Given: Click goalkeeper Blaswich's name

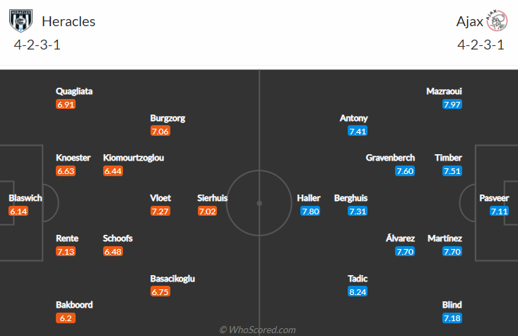Looking at the screenshot, I should click(25, 198).
